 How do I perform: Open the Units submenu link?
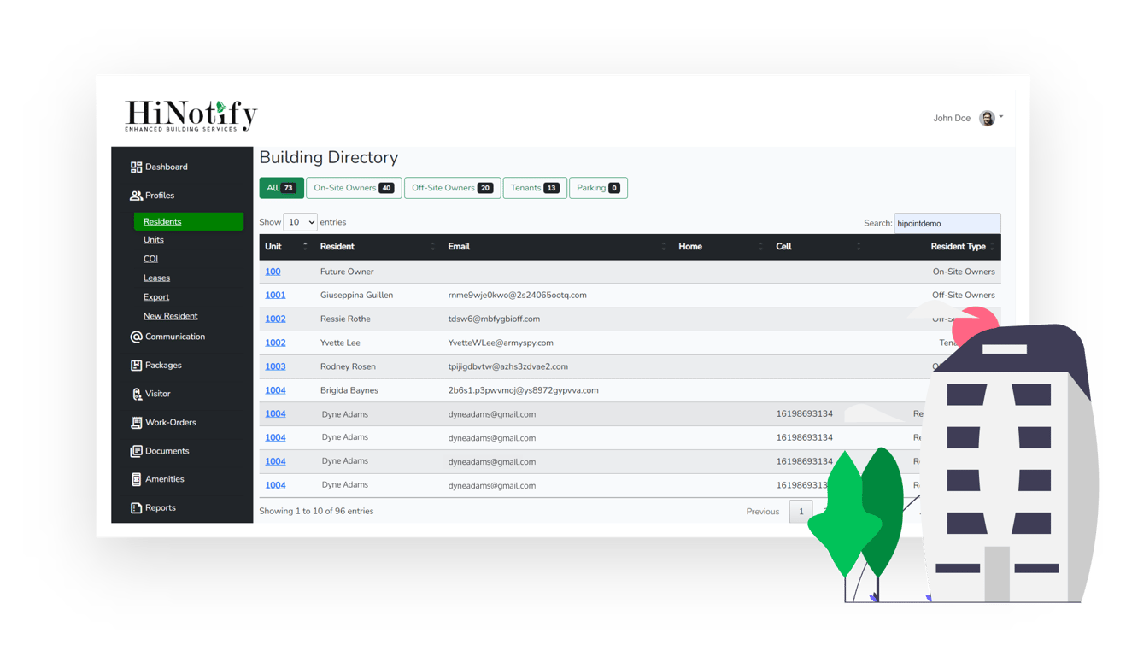(x=154, y=240)
